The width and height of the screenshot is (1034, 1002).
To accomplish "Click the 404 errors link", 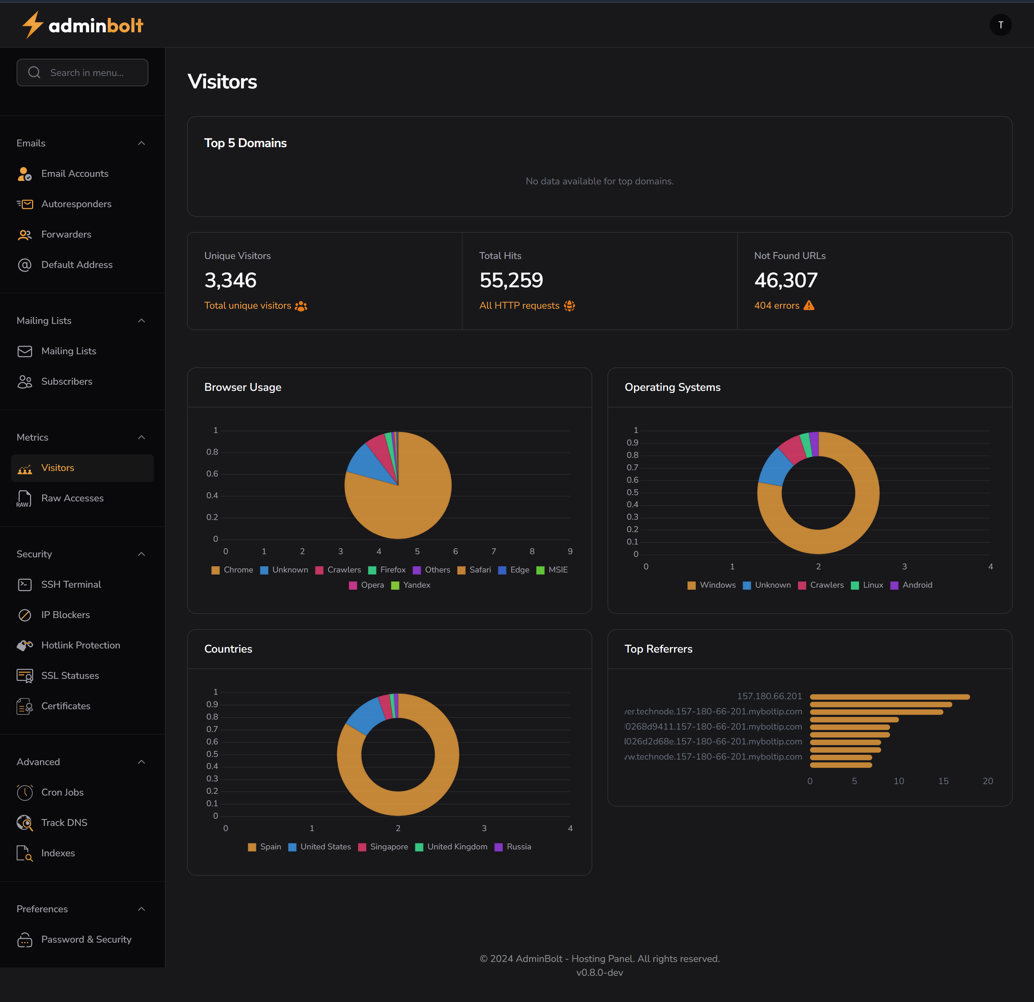I will 777,306.
